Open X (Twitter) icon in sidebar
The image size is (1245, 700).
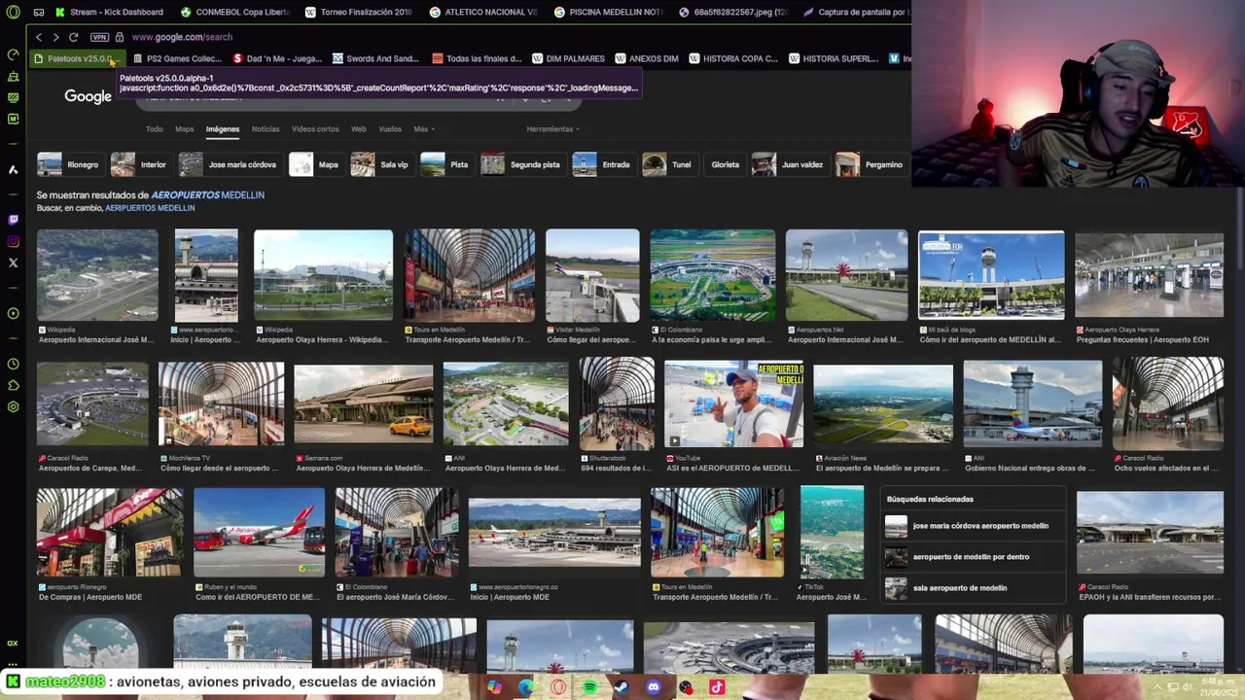[13, 262]
